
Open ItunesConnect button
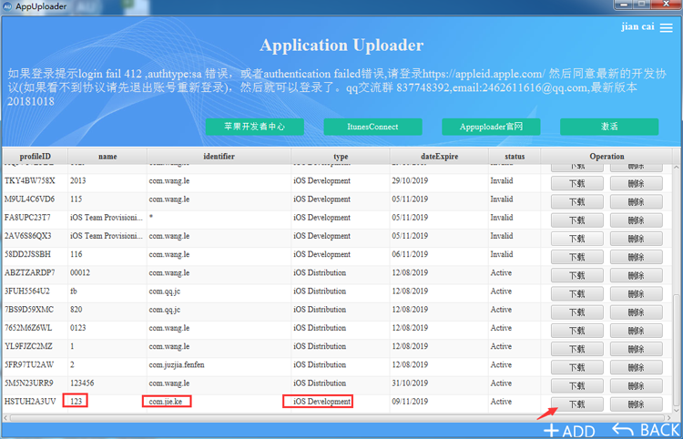point(372,127)
